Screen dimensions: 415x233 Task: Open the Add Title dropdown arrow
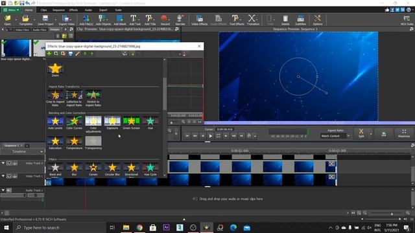[155, 20]
